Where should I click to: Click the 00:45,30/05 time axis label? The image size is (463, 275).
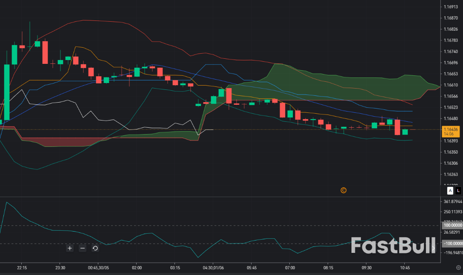(x=98, y=268)
